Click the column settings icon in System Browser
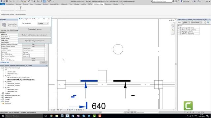Screen dimensions: 211x118 [x=208, y=23]
